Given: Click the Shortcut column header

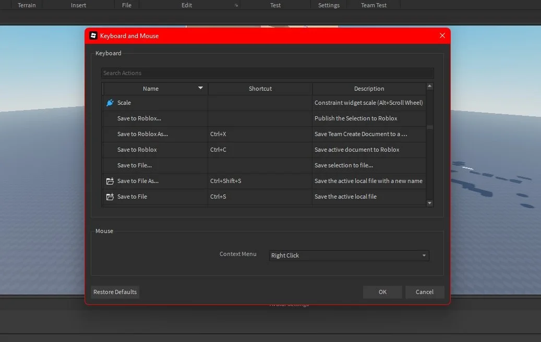Looking at the screenshot, I should pos(260,89).
